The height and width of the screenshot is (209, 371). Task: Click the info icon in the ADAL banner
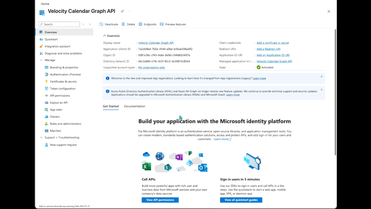click(x=108, y=91)
